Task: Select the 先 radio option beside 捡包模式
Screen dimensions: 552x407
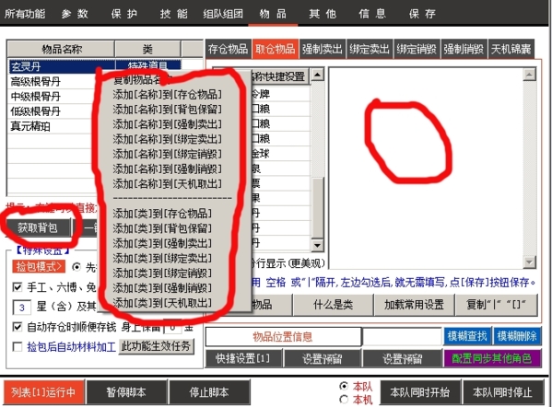Action: (x=76, y=267)
